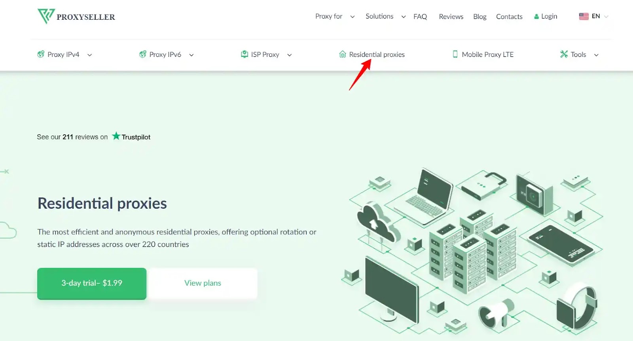Click the Proxyseller logo icon

pos(45,16)
